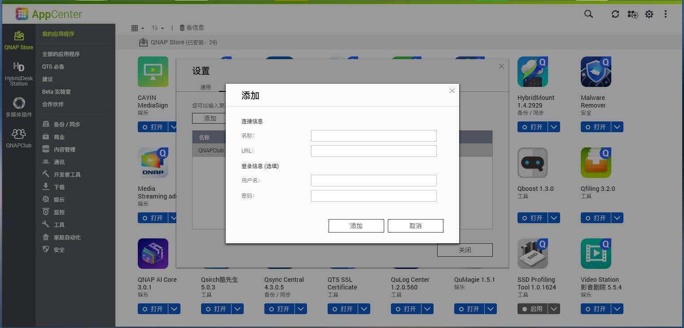The width and height of the screenshot is (684, 328).
Task: Expand the dropdown next to Qfiling 打开 button
Action: (617, 218)
